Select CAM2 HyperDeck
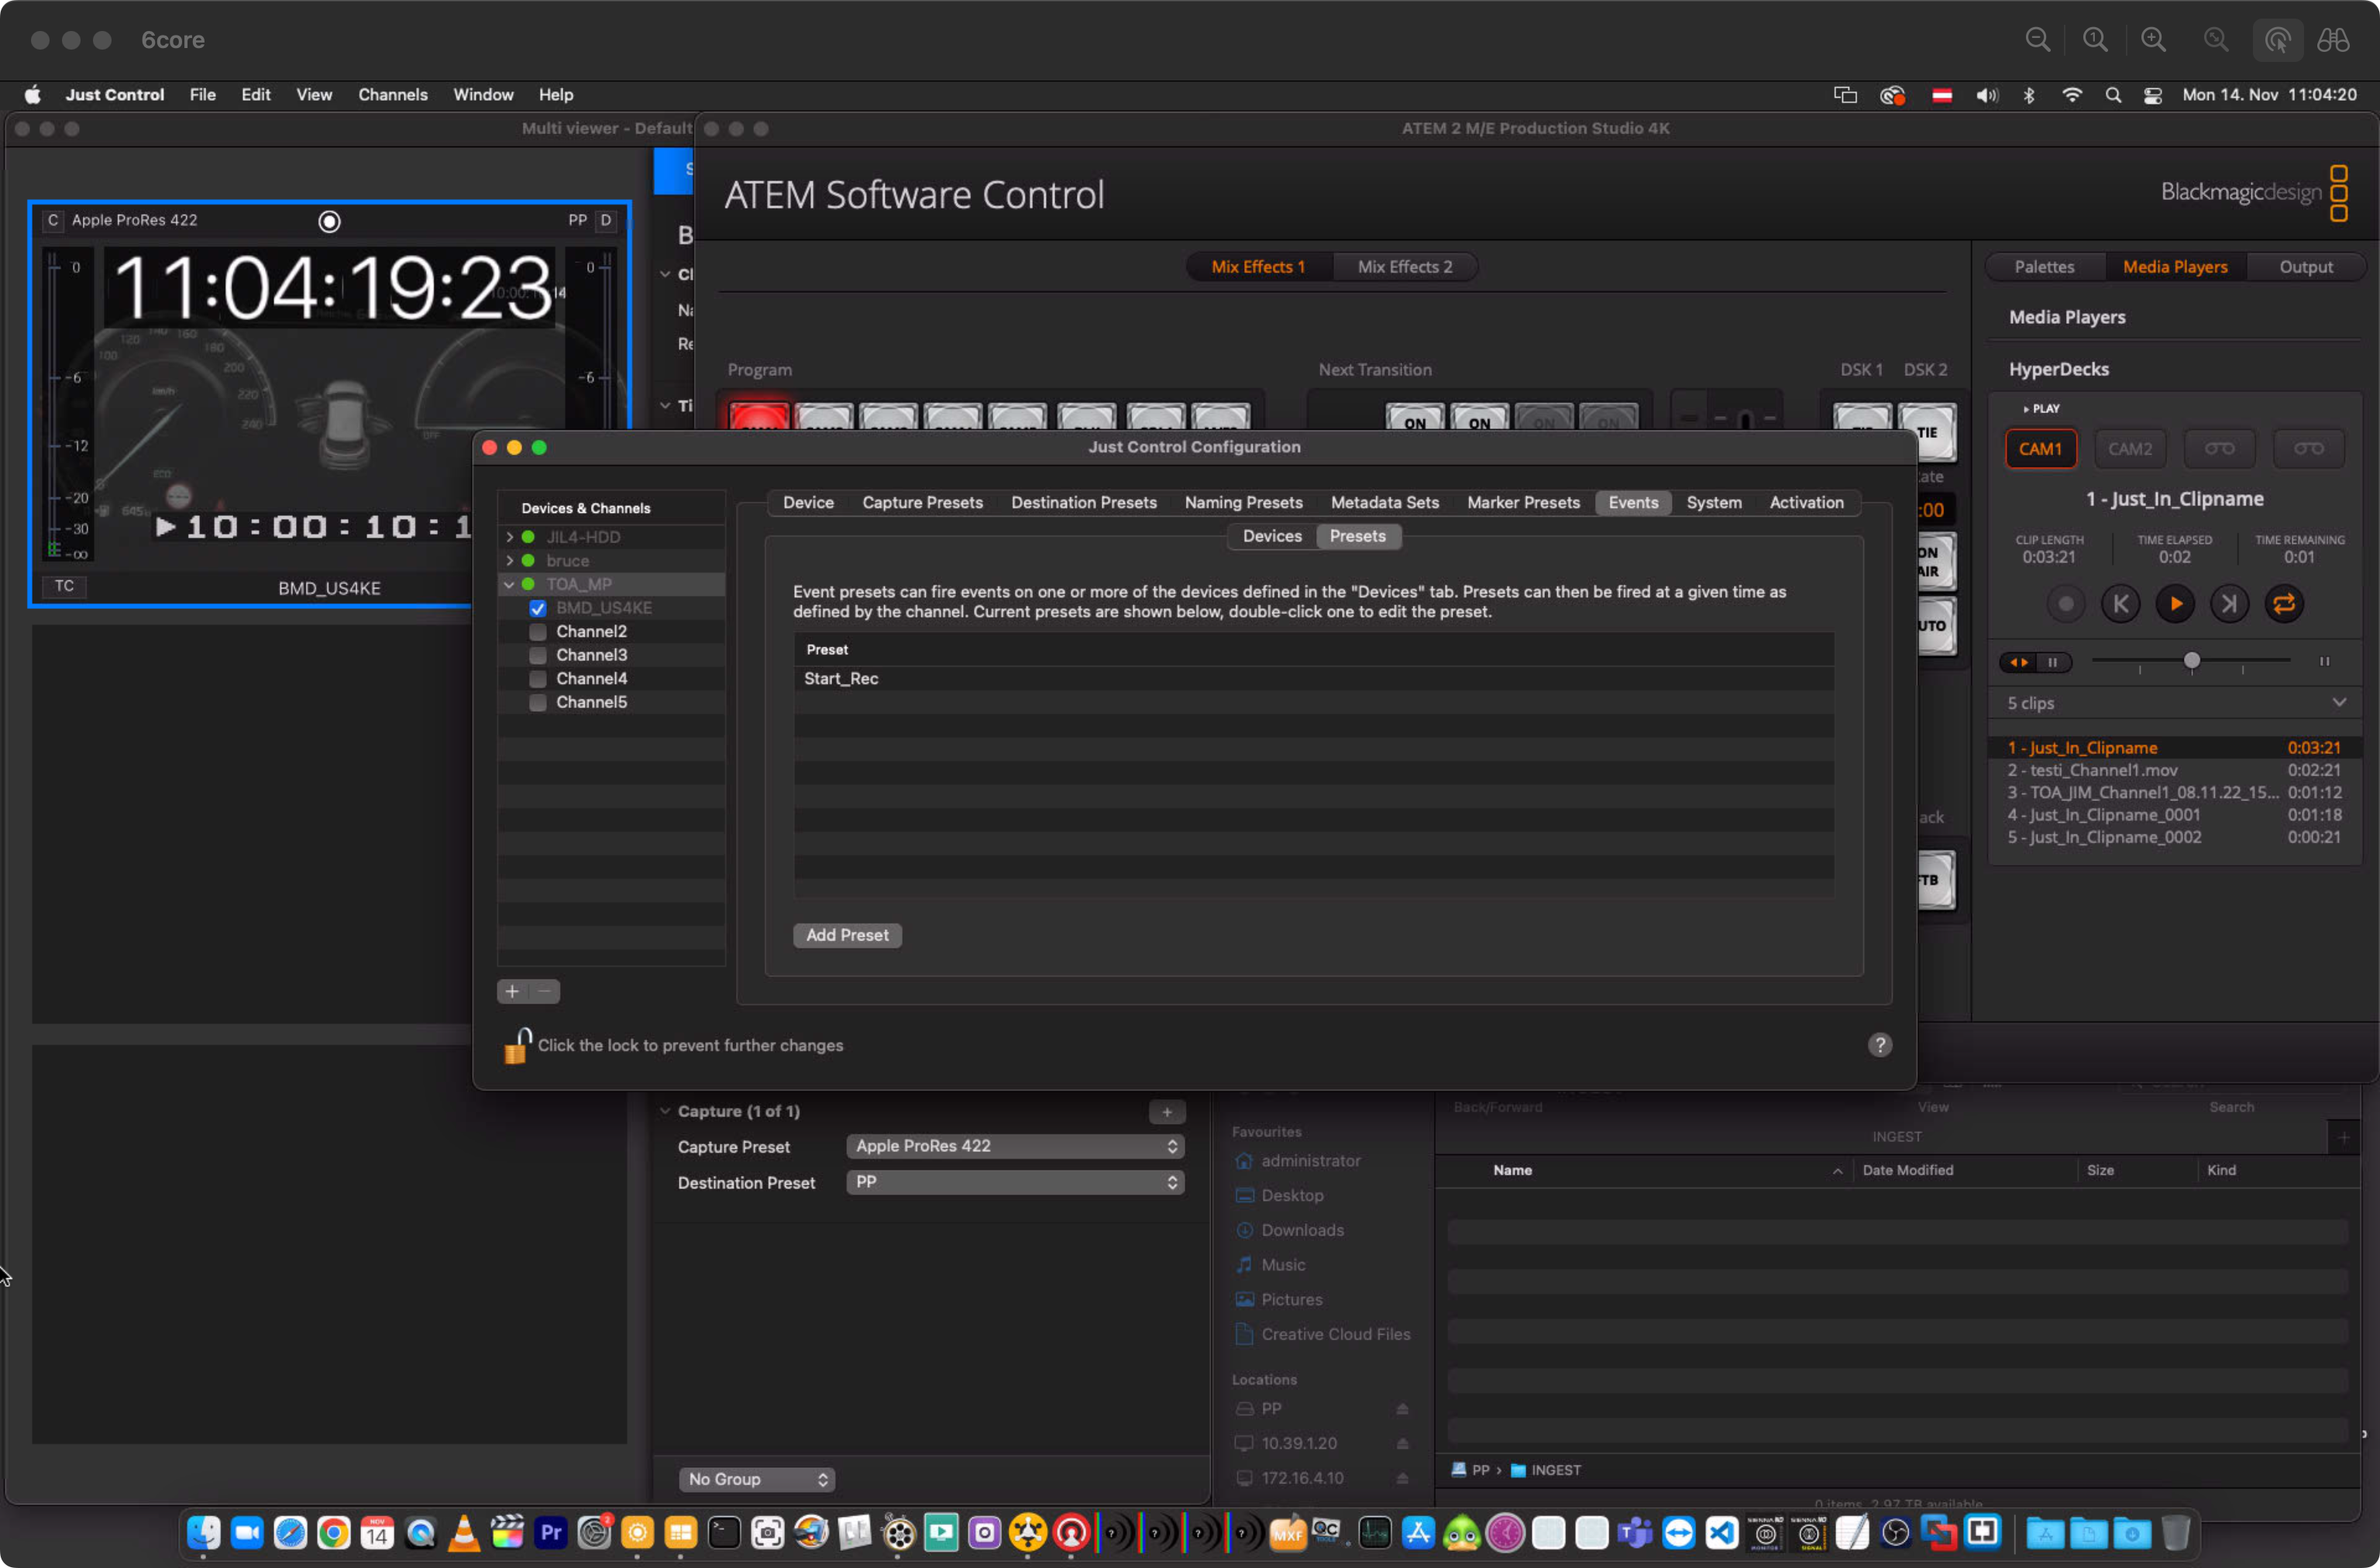 2130,449
